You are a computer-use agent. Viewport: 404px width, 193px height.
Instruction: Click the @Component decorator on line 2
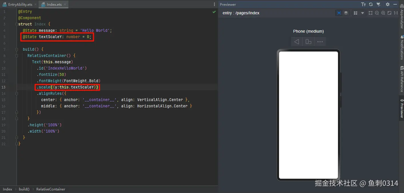(x=30, y=18)
